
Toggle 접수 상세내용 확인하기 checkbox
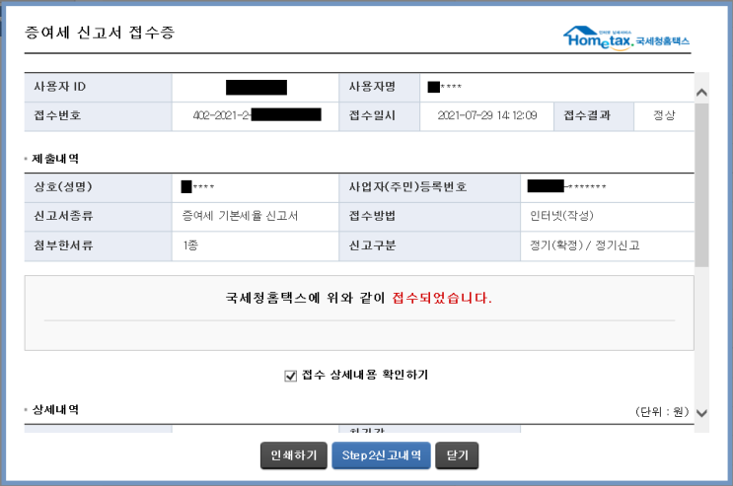coord(290,376)
